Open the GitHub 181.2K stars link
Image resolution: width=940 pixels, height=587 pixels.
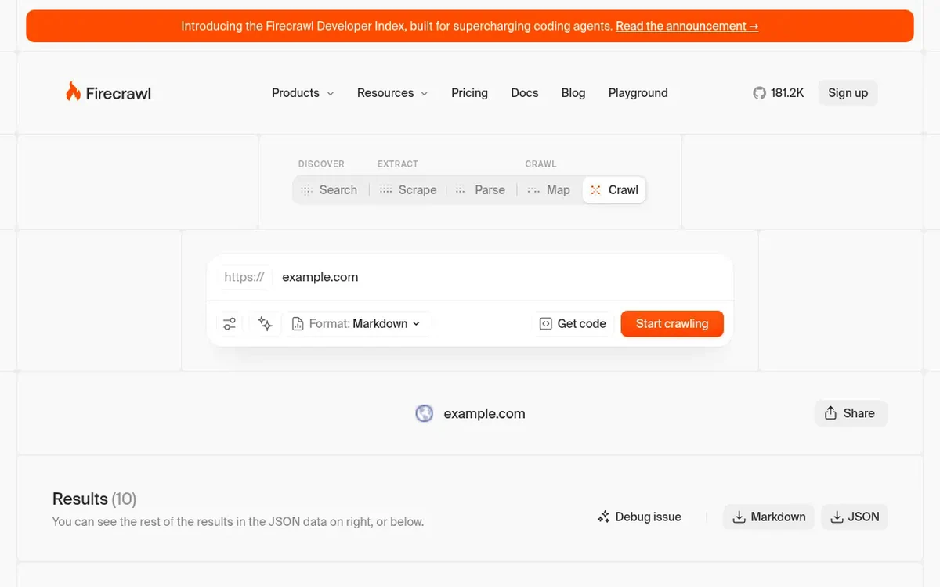click(779, 92)
